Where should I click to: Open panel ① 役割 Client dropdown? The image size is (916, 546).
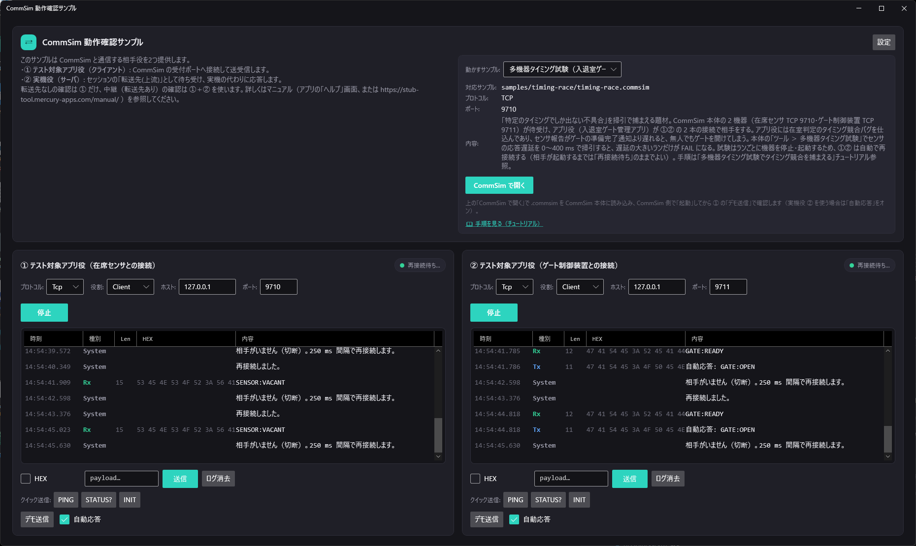pyautogui.click(x=131, y=287)
